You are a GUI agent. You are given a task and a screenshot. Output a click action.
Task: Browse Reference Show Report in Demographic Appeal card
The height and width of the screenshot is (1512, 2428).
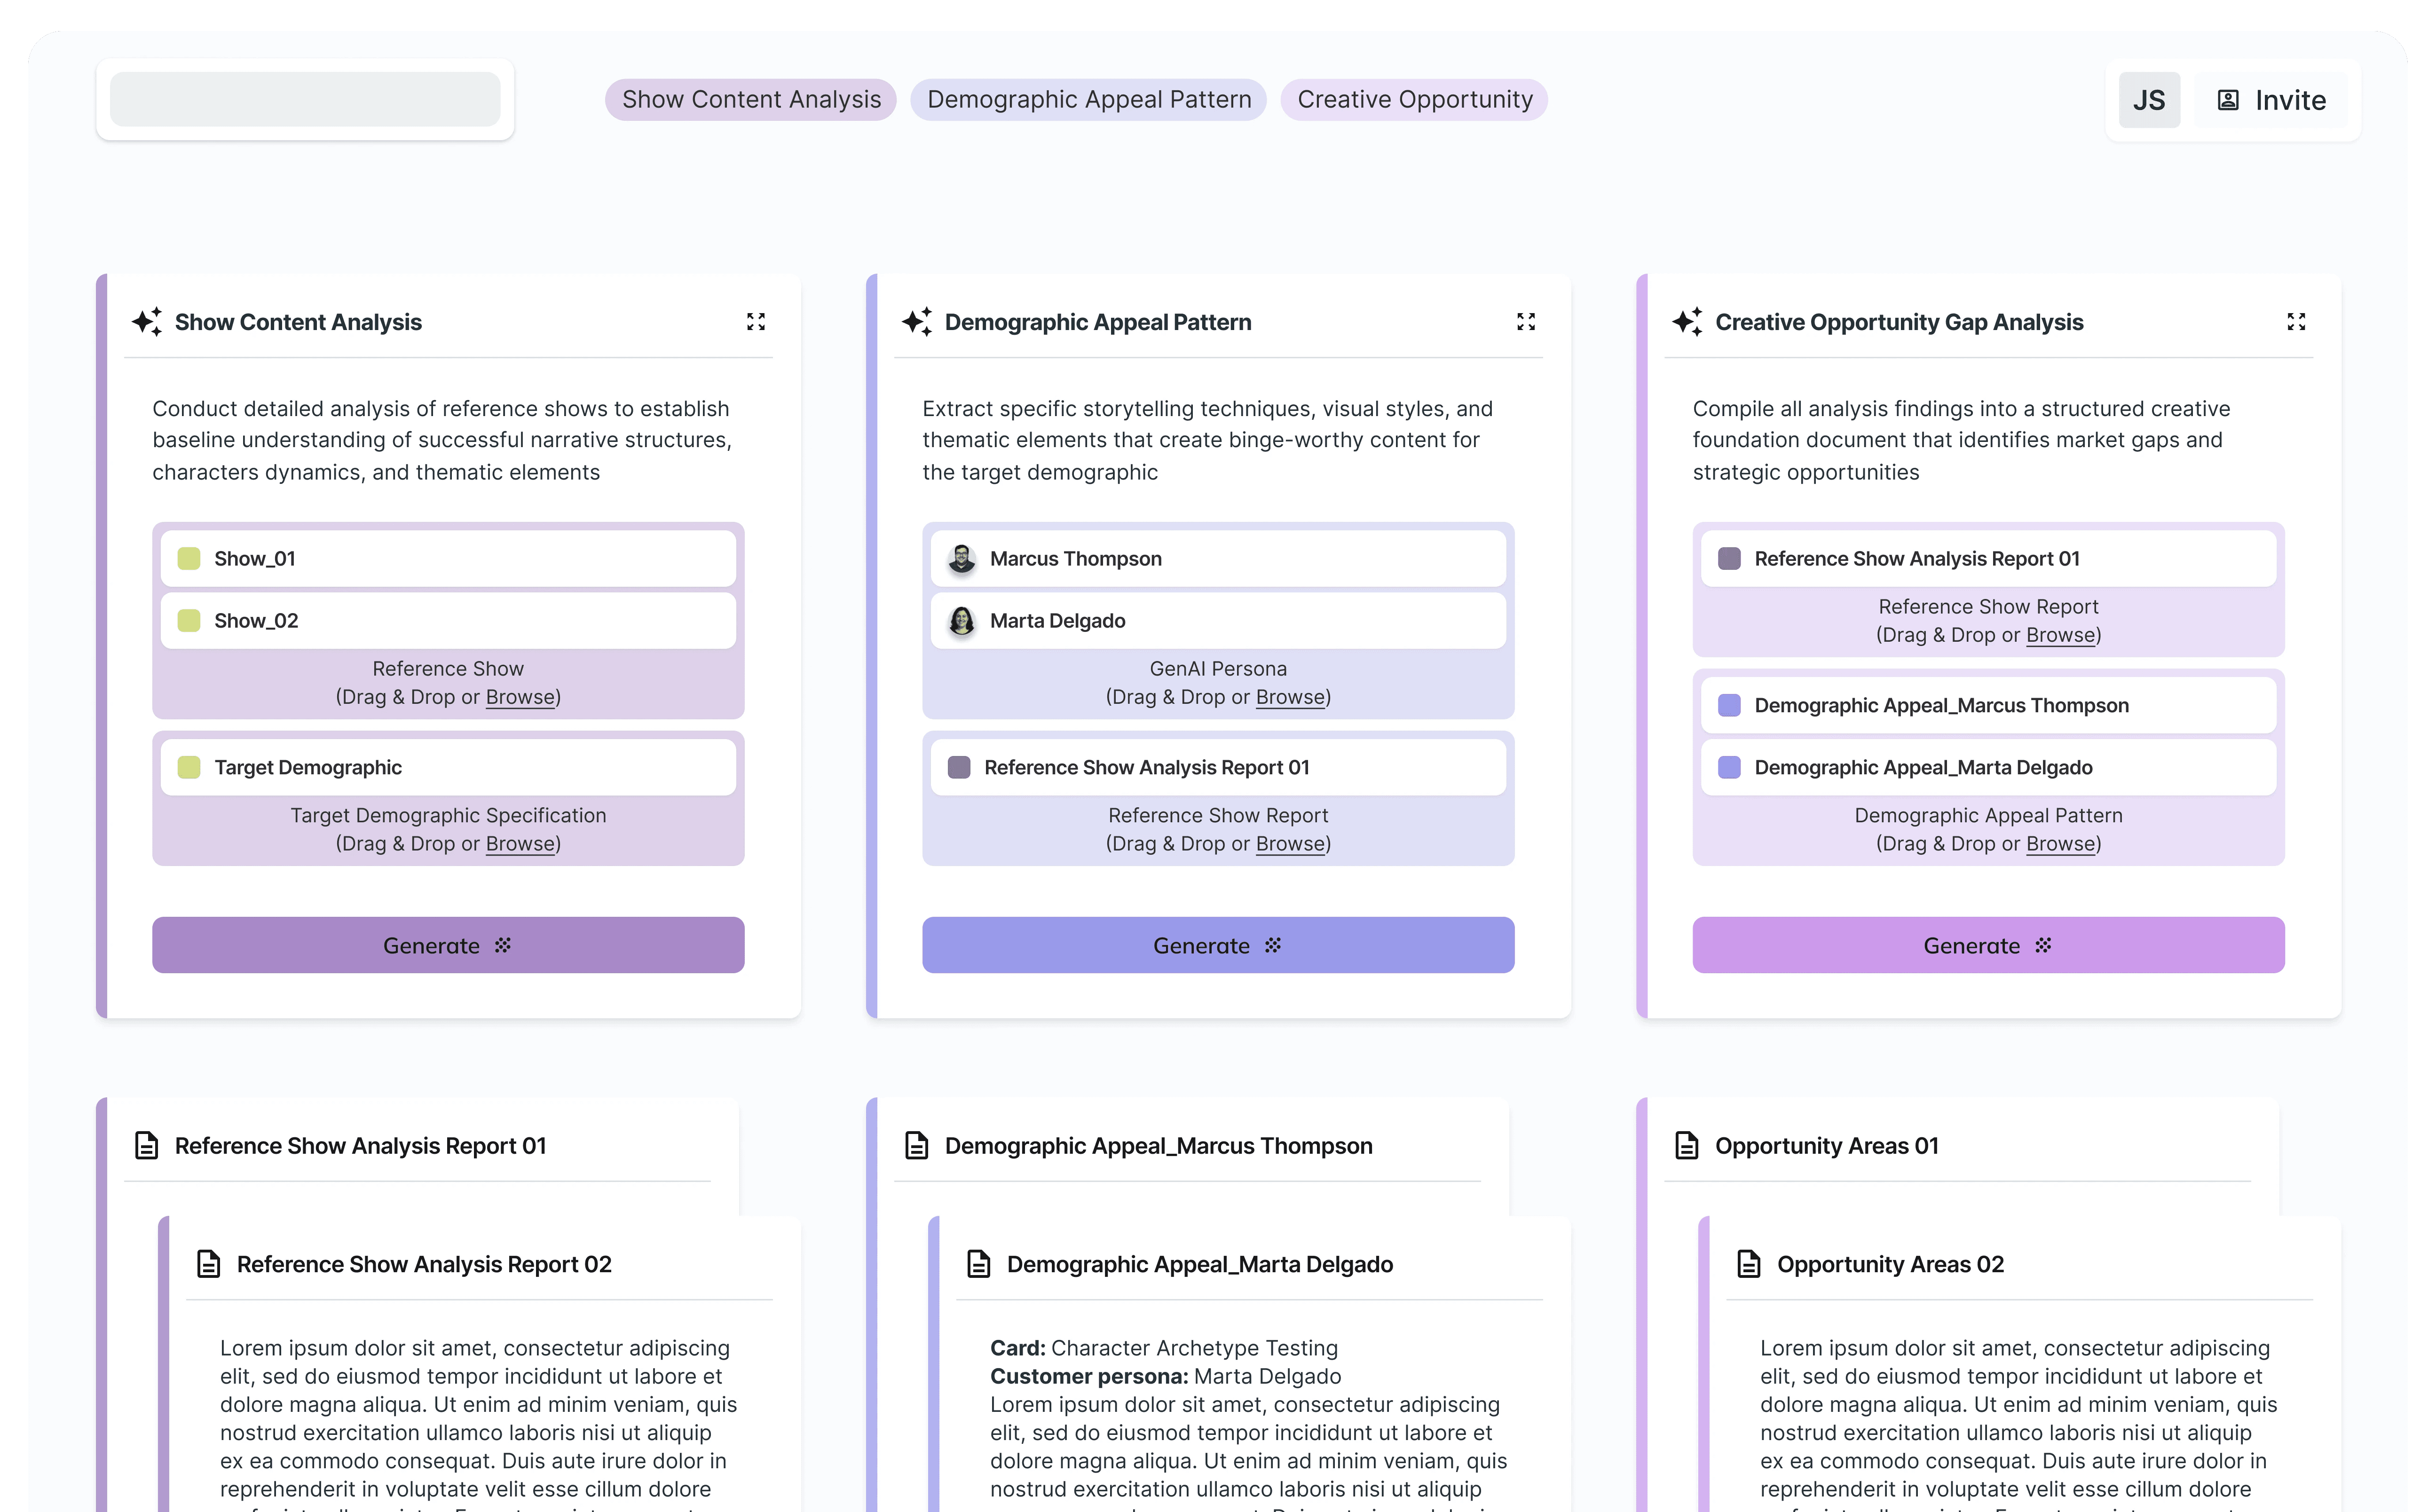click(x=1290, y=844)
